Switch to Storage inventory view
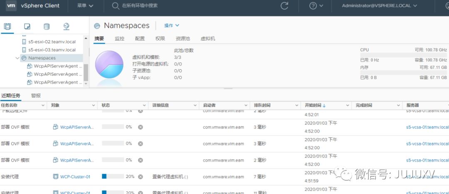Viewport: 449px width, 194px height. coord(47,27)
